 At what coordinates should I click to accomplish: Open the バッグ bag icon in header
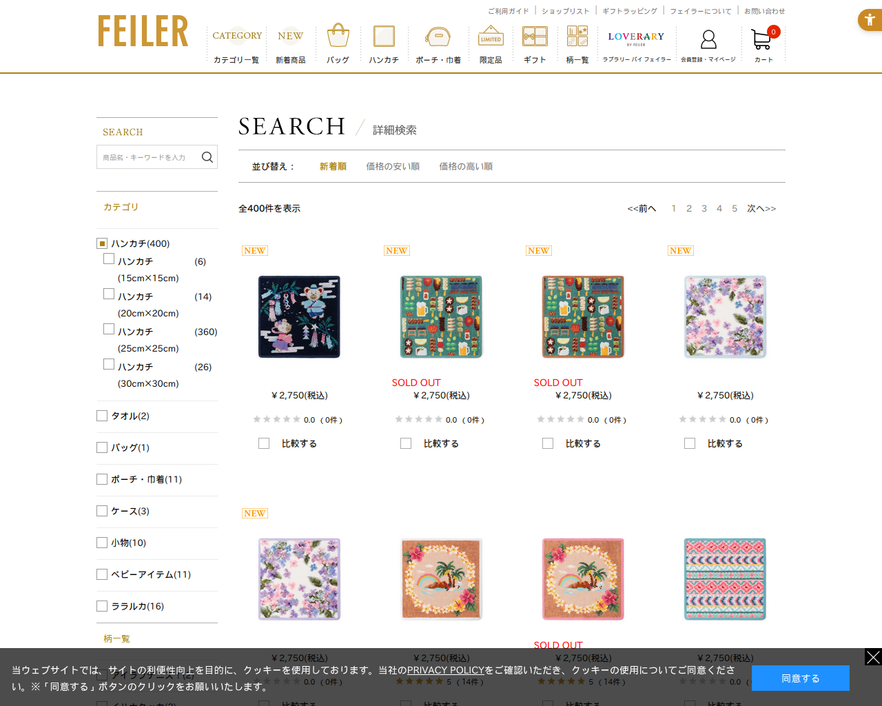(338, 36)
